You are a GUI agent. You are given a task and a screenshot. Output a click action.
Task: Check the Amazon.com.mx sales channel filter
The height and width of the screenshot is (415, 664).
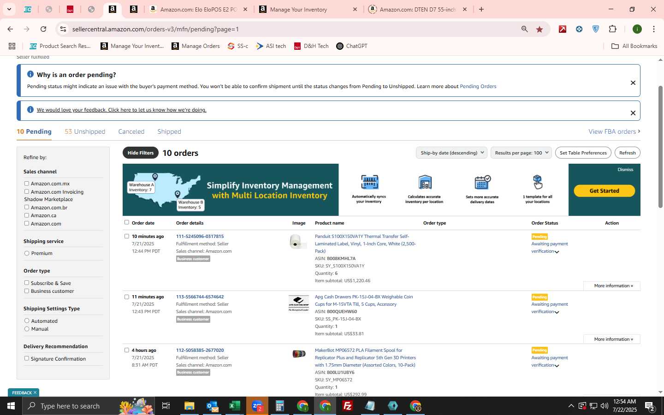[x=27, y=184]
